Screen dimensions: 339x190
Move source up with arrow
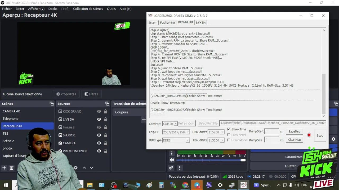point(84,168)
